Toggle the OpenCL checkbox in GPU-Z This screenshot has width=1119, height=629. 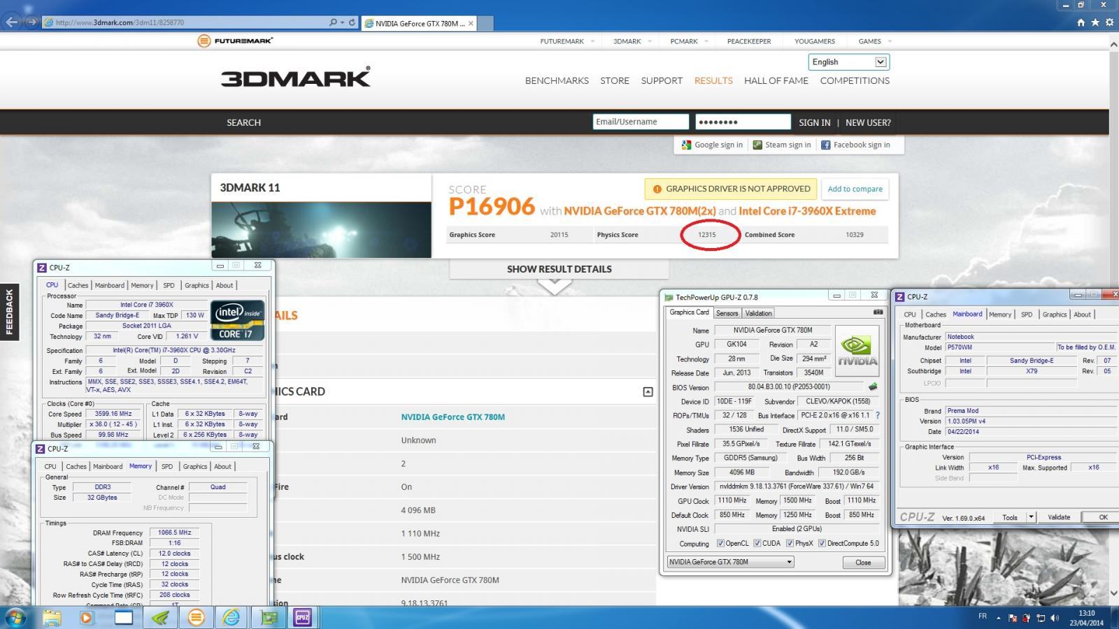720,543
